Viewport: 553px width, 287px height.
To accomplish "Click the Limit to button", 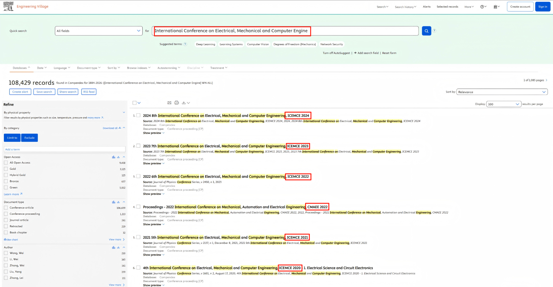I will click(12, 138).
